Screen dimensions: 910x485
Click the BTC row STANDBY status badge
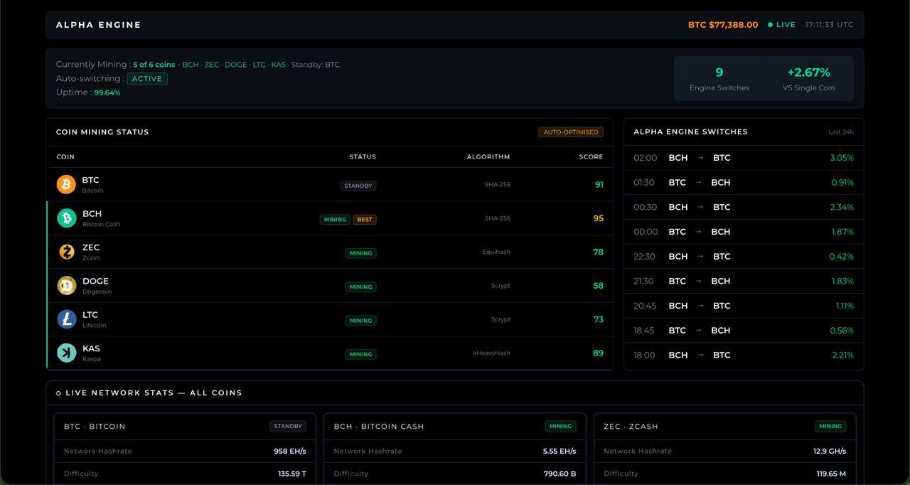[358, 186]
